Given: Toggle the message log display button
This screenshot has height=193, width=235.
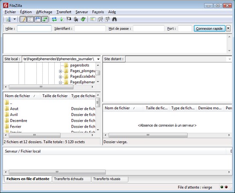Looking at the screenshot, I should [x=23, y=19].
